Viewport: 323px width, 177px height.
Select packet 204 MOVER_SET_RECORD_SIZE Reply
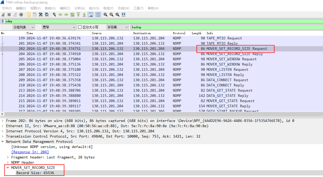tap(161, 54)
